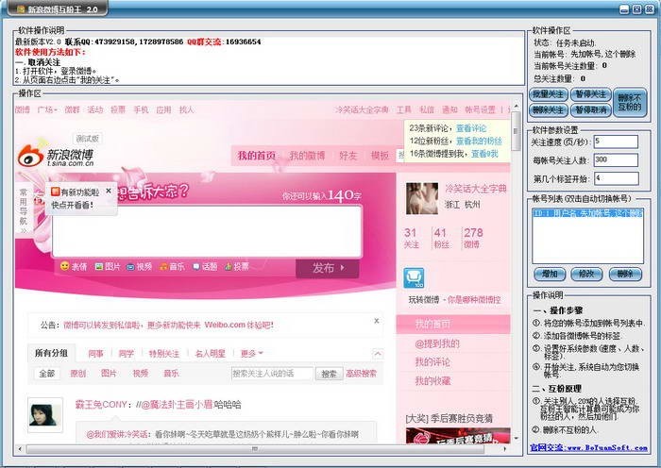
Task: Click the 增加 account button
Action: coord(550,274)
